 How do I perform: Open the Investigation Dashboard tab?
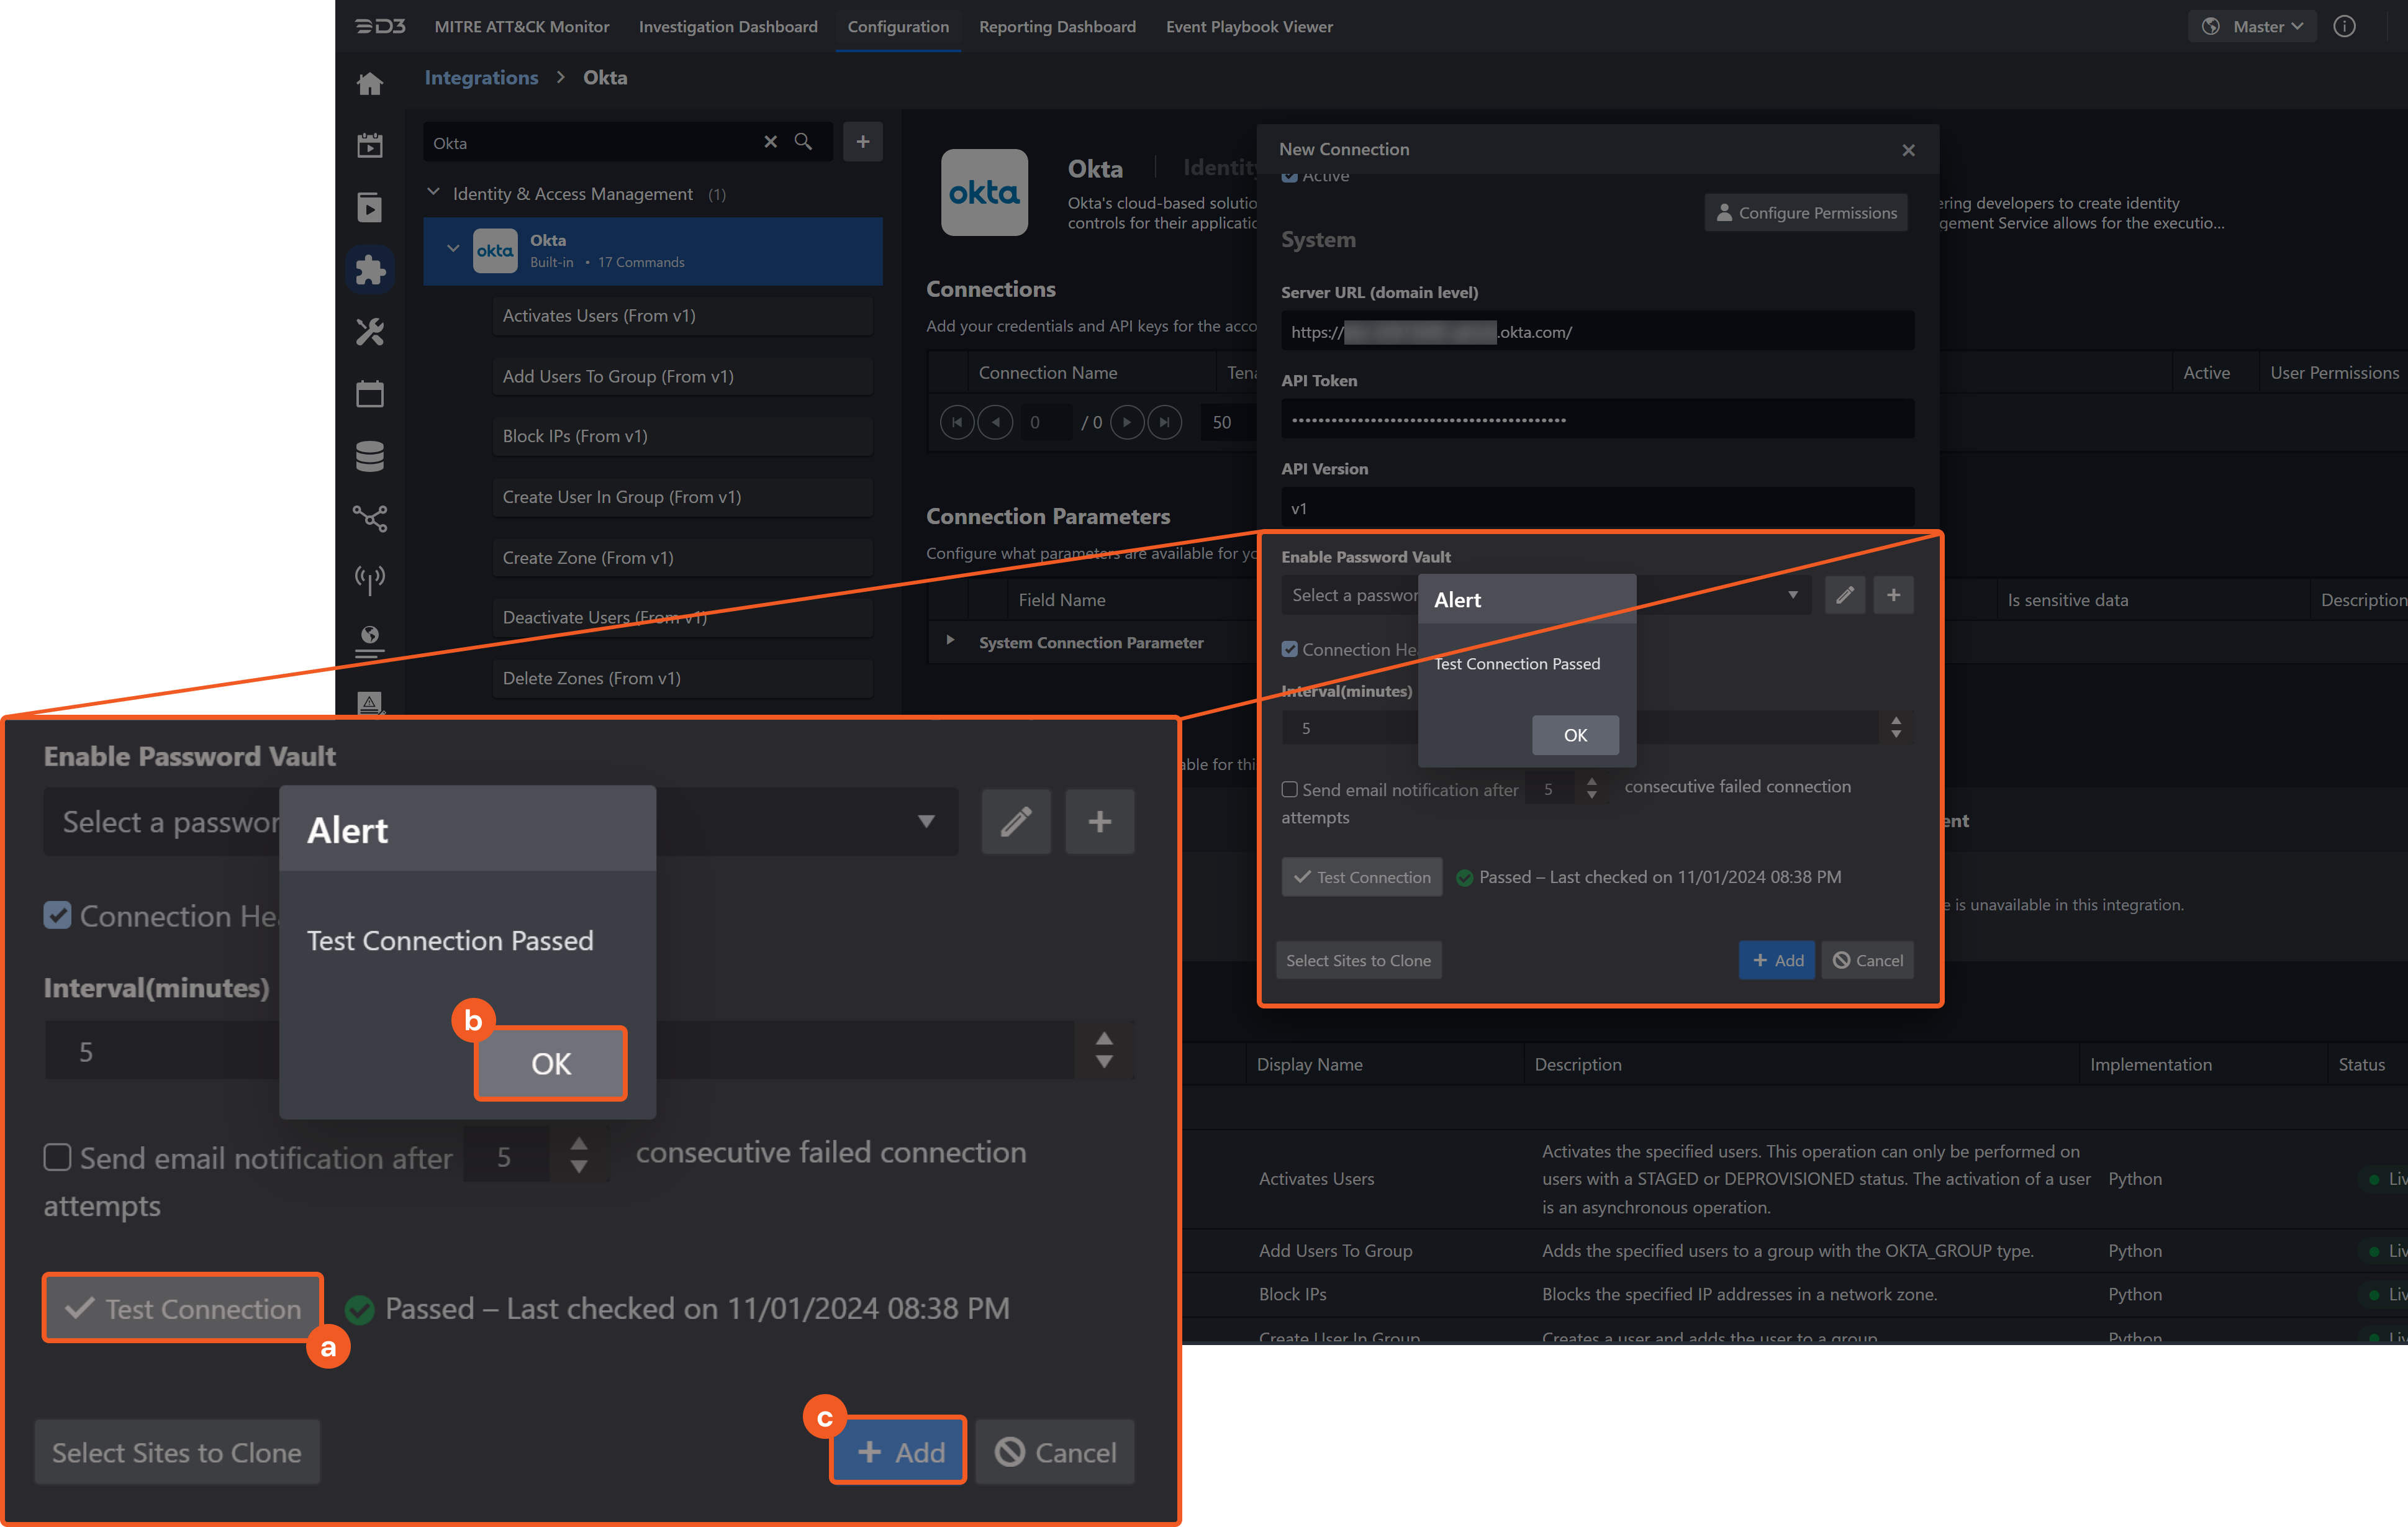tap(728, 27)
